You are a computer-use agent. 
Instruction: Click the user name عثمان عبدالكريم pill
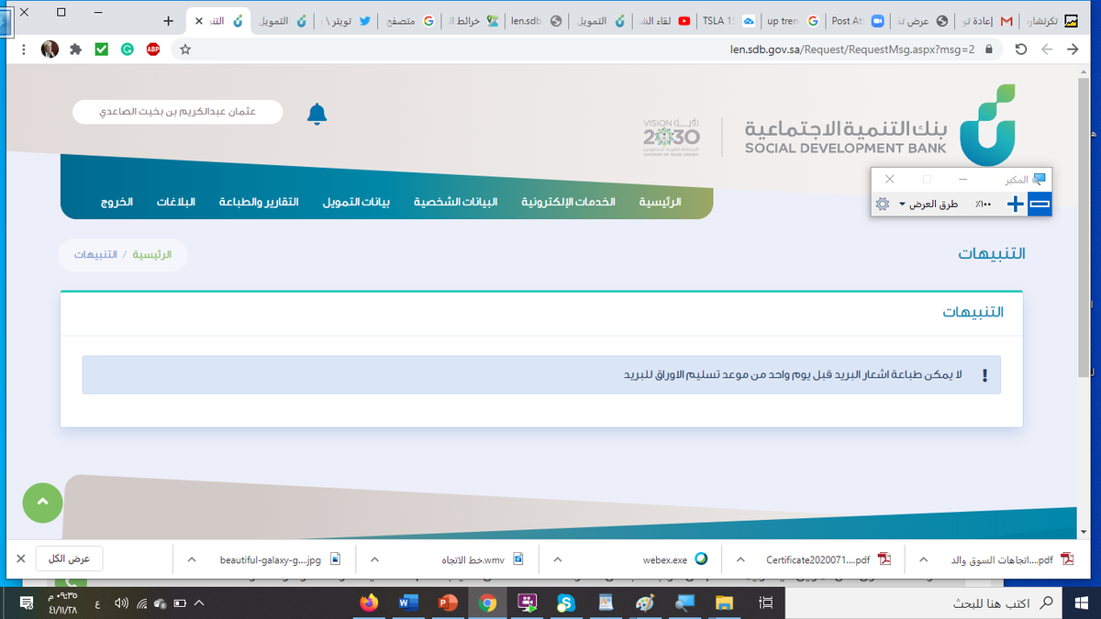pyautogui.click(x=178, y=113)
